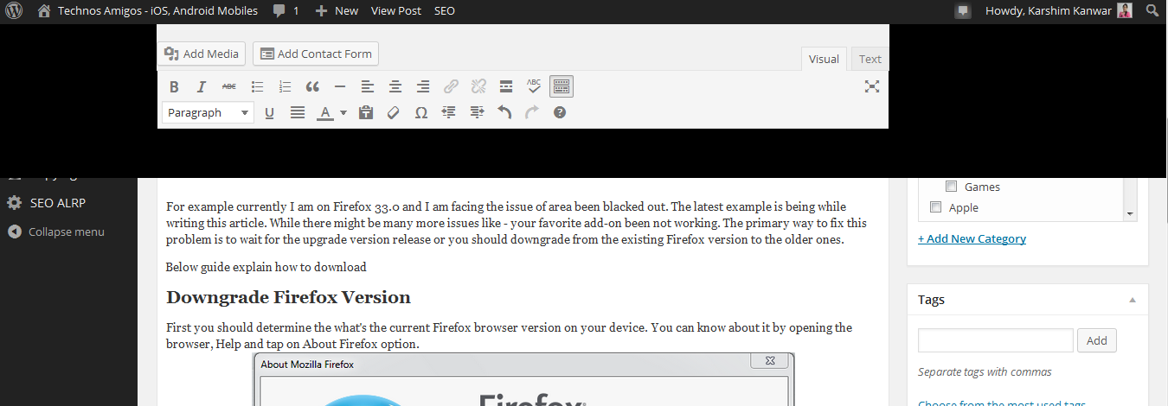Screen dimensions: 1168x406
Task: Click the + Add New Category link
Action: click(x=972, y=238)
